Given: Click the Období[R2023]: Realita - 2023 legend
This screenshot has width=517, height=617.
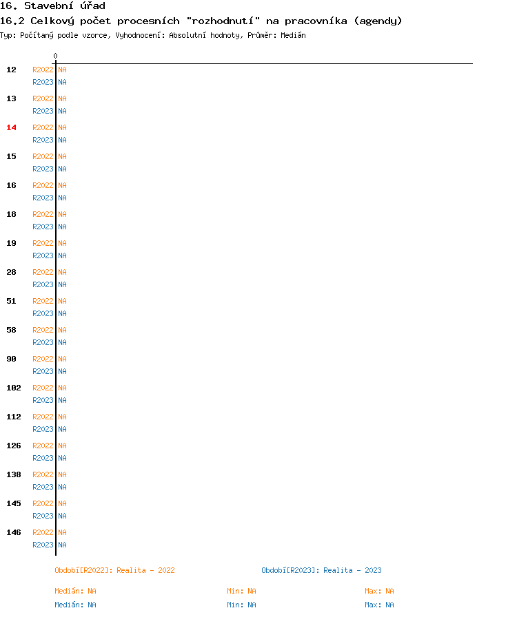Looking at the screenshot, I should (321, 570).
